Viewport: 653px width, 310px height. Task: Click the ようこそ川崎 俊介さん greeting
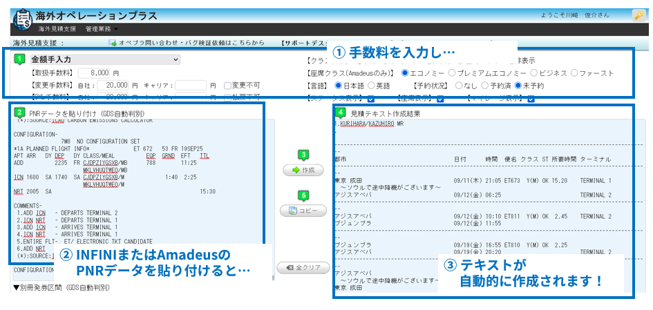[575, 15]
